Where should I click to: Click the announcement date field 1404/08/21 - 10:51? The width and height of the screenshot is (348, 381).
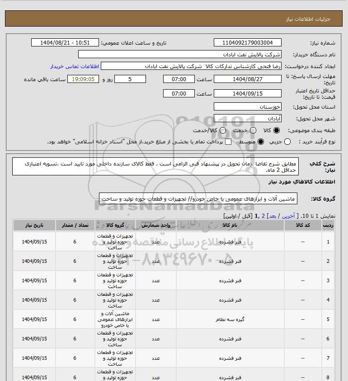tap(65, 42)
